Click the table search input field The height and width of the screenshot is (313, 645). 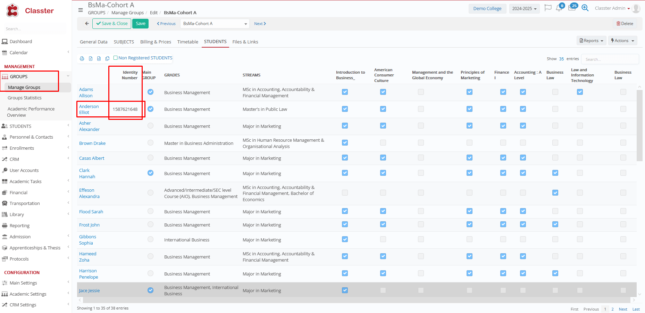click(x=610, y=59)
